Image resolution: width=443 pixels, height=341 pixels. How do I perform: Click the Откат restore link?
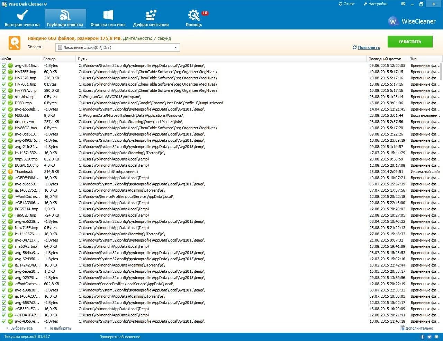click(x=346, y=4)
